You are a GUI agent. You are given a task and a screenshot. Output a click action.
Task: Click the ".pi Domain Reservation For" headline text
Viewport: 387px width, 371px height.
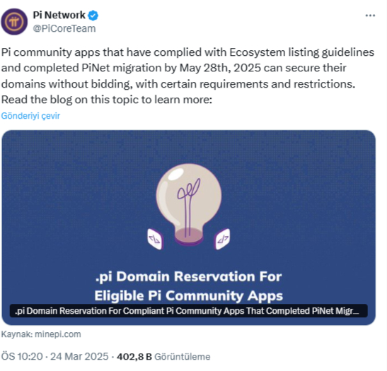click(189, 276)
